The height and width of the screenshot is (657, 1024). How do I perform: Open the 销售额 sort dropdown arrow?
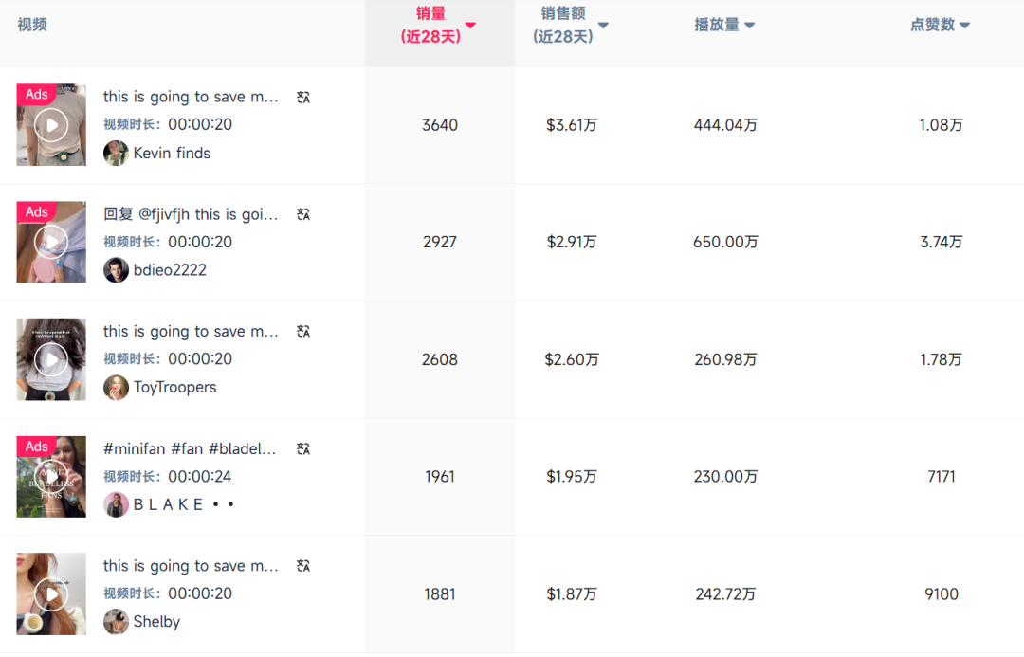(602, 25)
